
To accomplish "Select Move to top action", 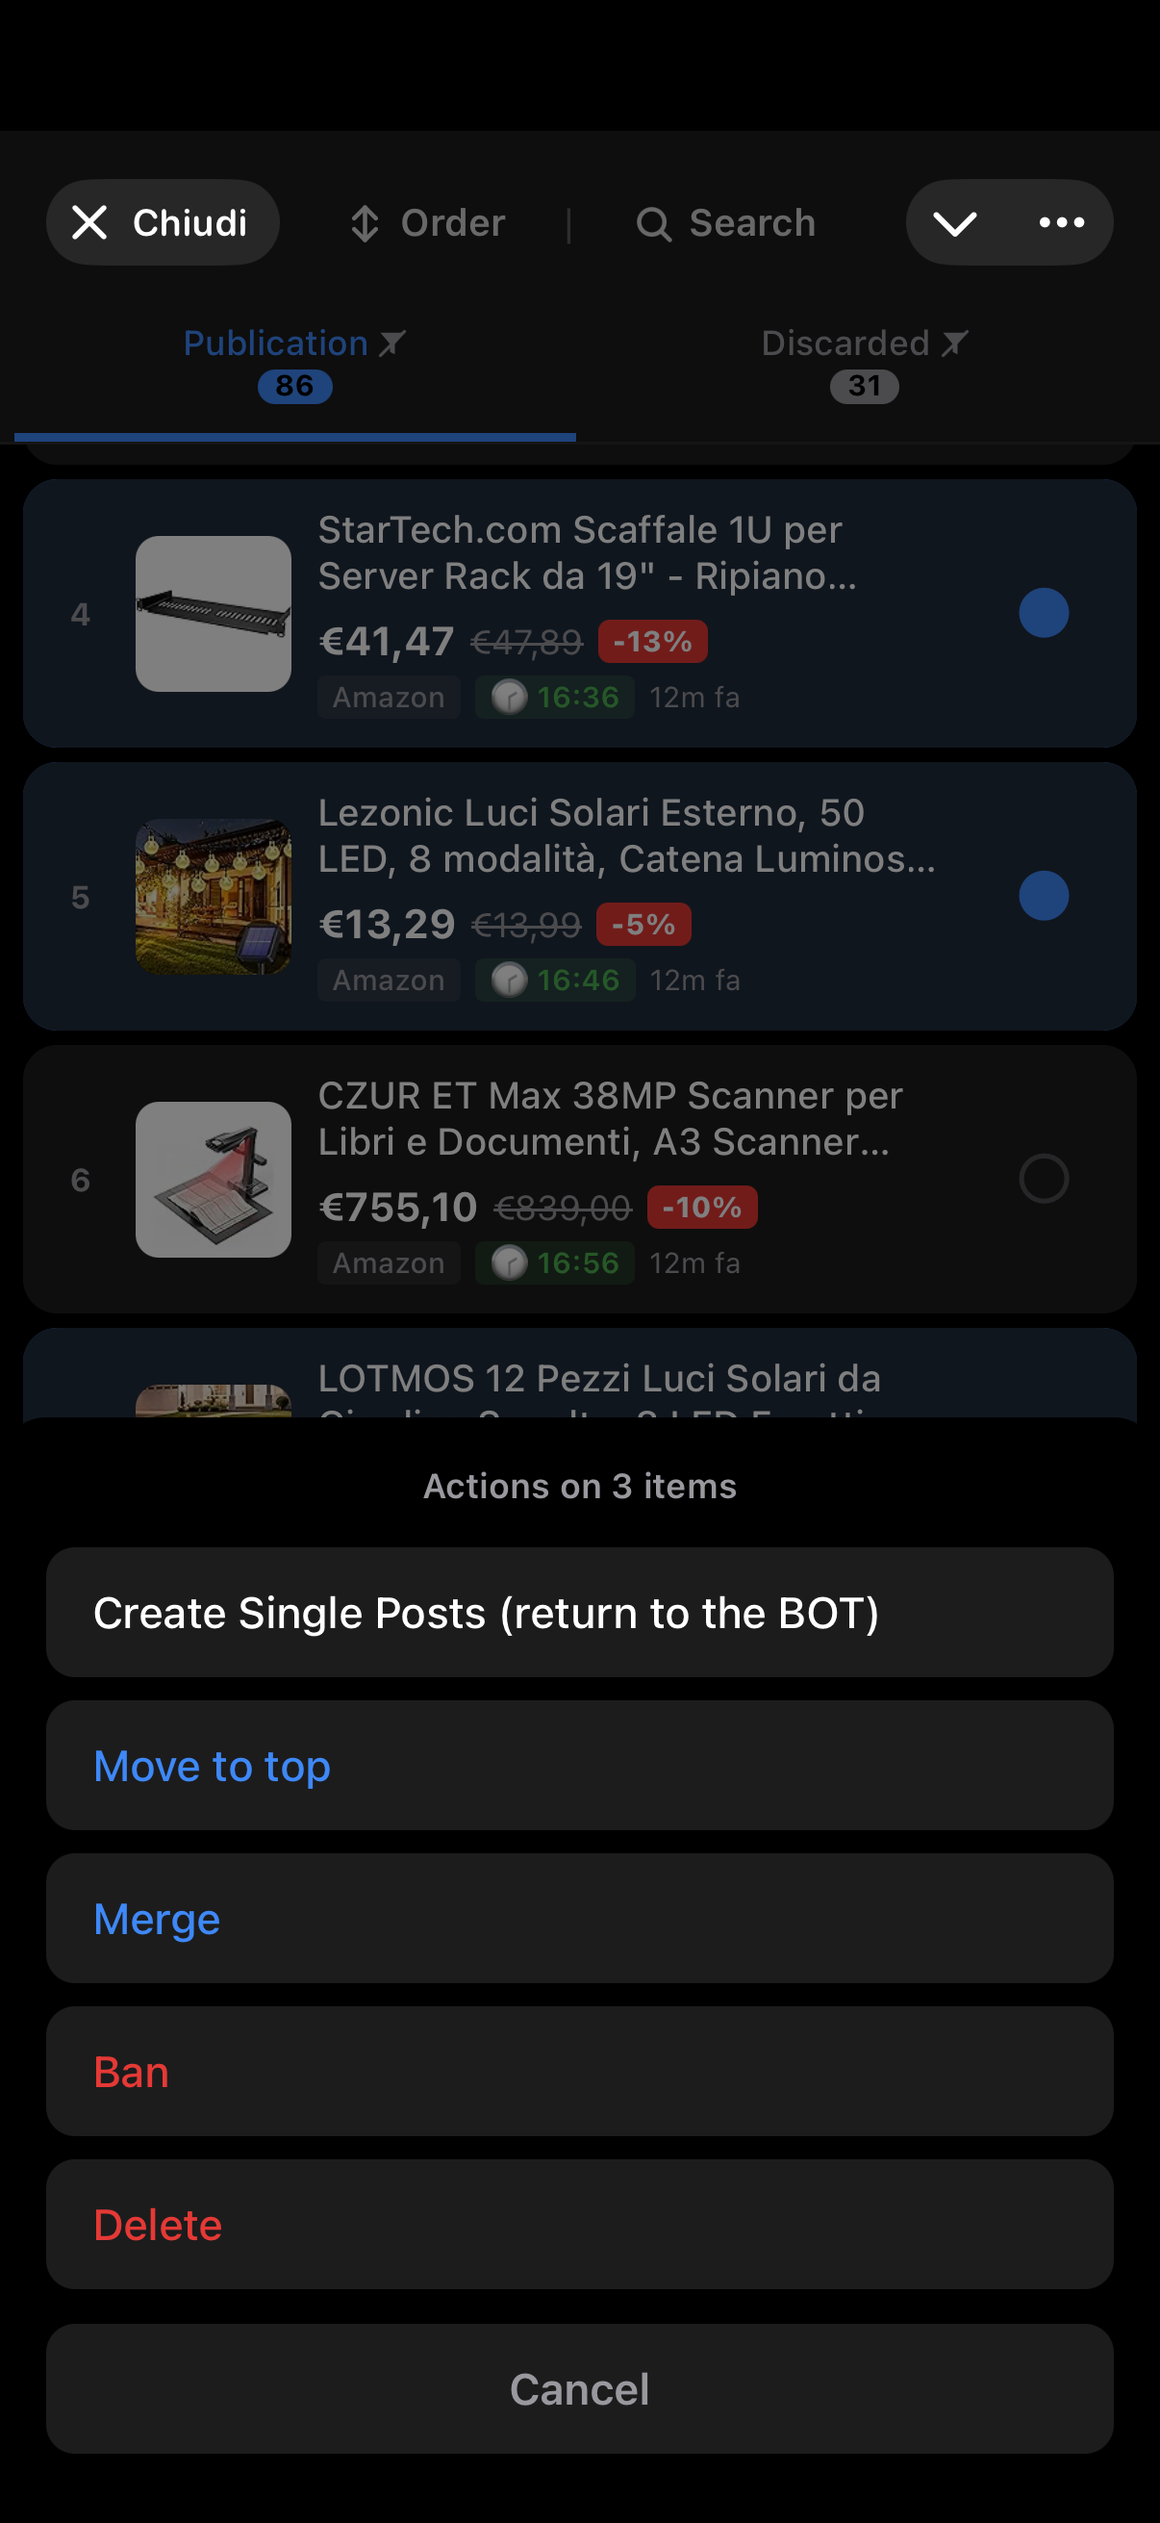I will coord(579,1766).
